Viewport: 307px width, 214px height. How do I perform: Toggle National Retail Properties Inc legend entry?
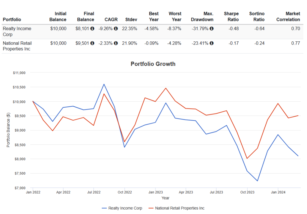(176, 208)
